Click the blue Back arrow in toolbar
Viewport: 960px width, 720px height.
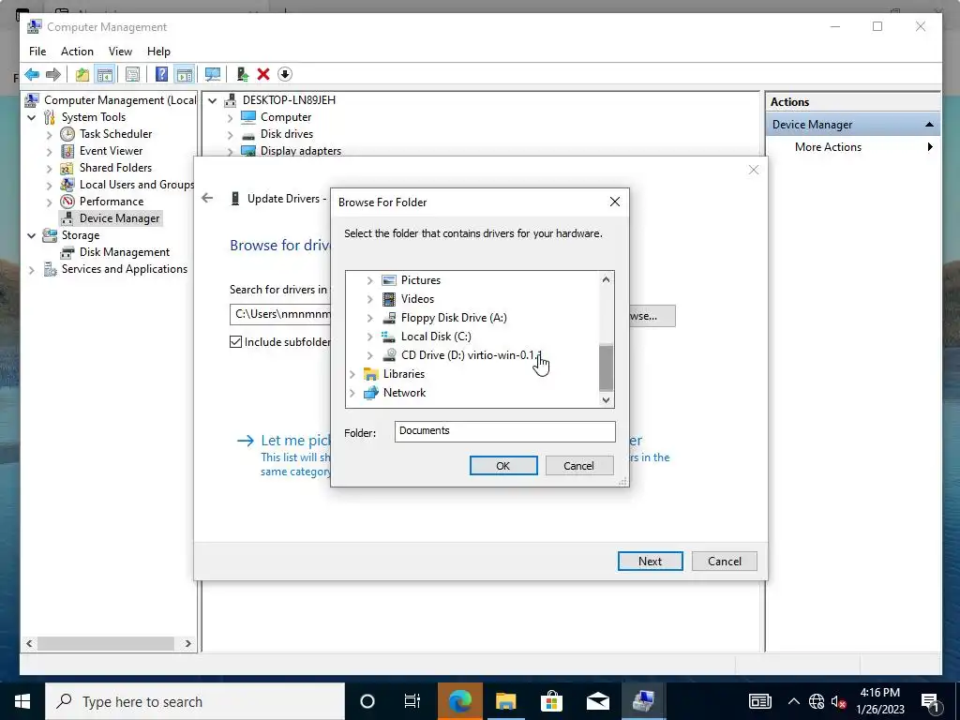tap(32, 75)
